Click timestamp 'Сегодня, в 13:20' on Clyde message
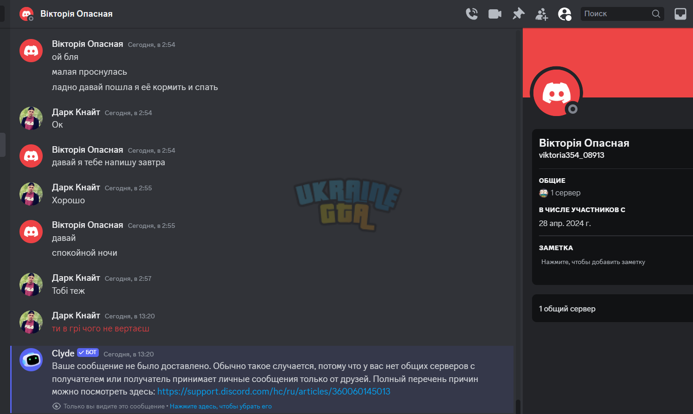693x414 pixels. coord(128,354)
